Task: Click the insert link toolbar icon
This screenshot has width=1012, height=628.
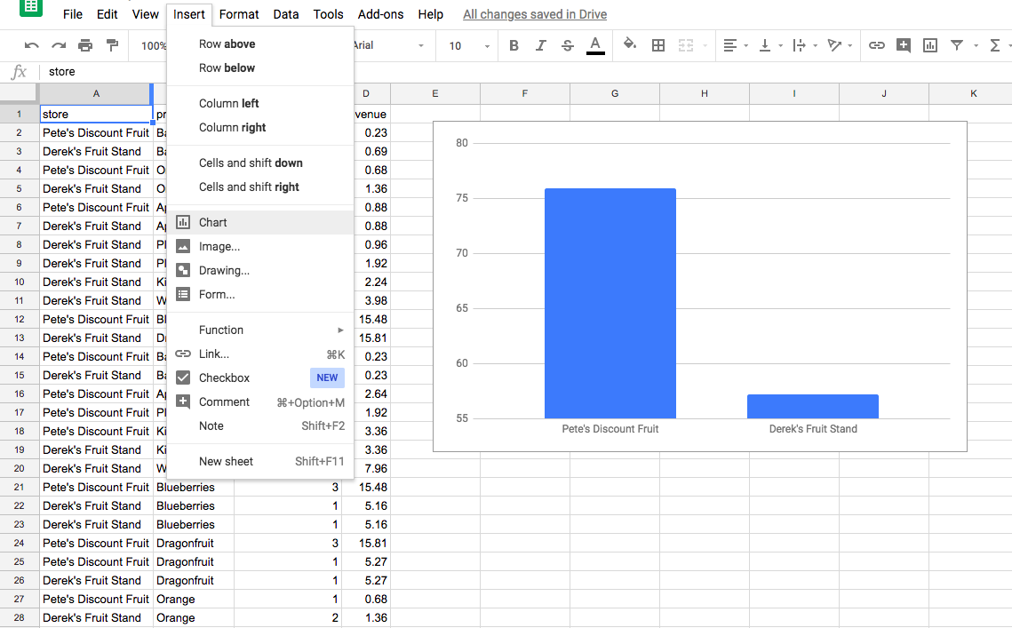Action: click(876, 45)
